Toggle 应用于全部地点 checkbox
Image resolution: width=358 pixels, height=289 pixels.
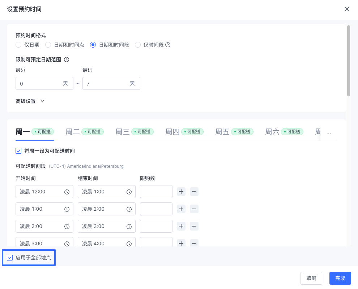[x=10, y=258]
